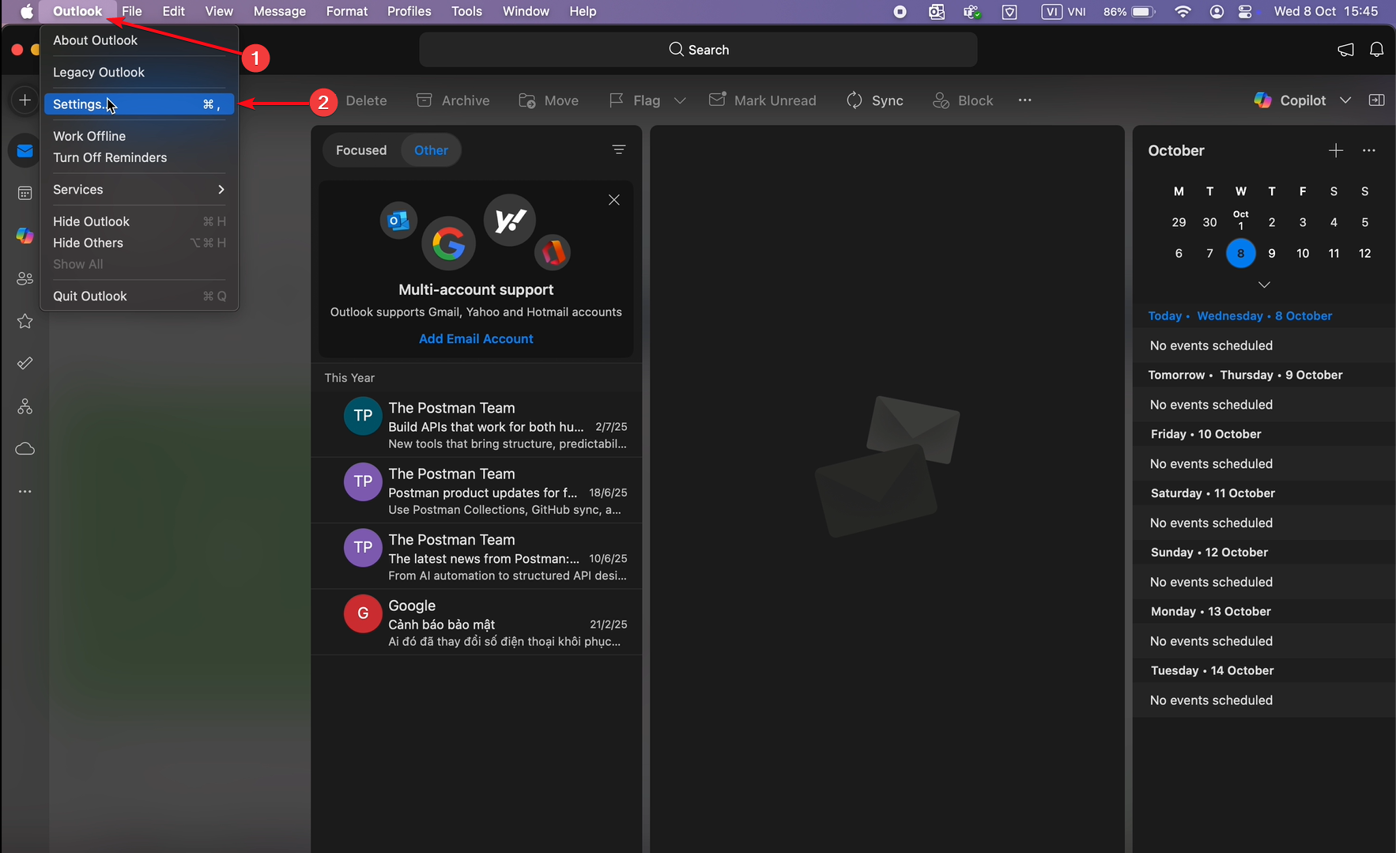Open the Tools menu in menu bar
The height and width of the screenshot is (853, 1396).
pos(466,11)
